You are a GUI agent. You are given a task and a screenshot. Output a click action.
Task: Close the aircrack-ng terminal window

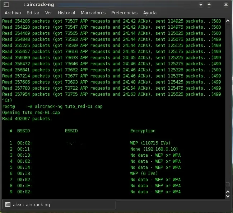pos(226,5)
